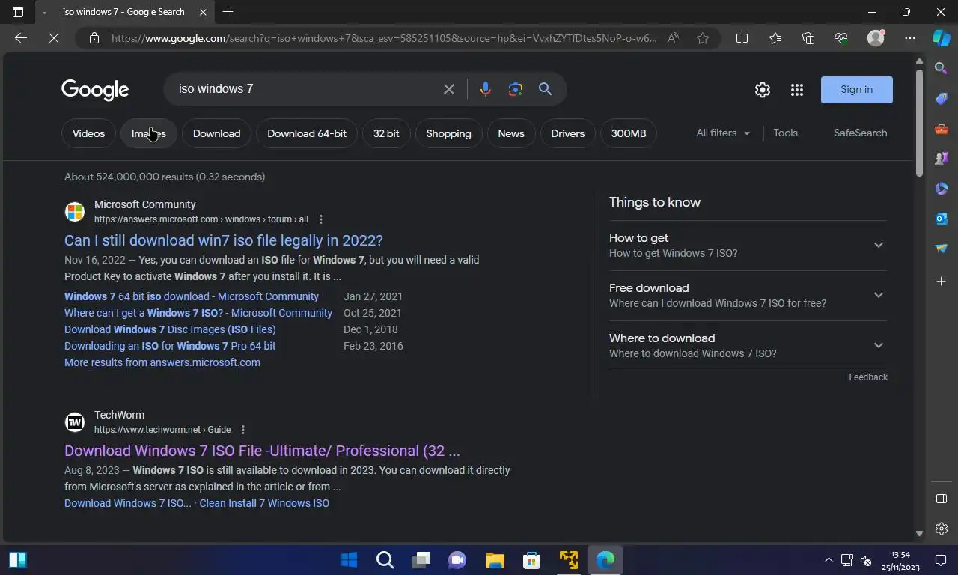Go back with the browser back arrow
Image resolution: width=958 pixels, height=575 pixels.
pyautogui.click(x=21, y=38)
